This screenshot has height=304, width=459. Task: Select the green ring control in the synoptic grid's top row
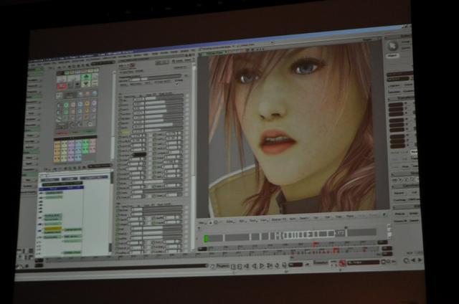coord(66,105)
